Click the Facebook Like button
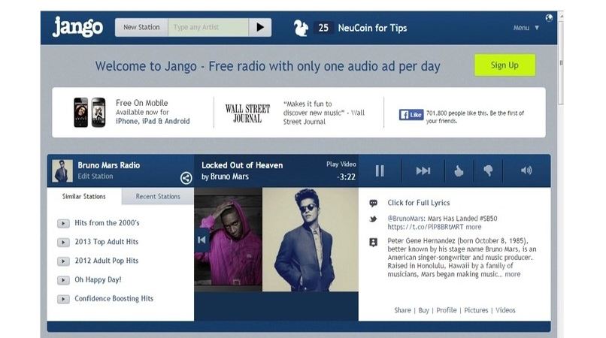606x338 pixels. pos(411,115)
